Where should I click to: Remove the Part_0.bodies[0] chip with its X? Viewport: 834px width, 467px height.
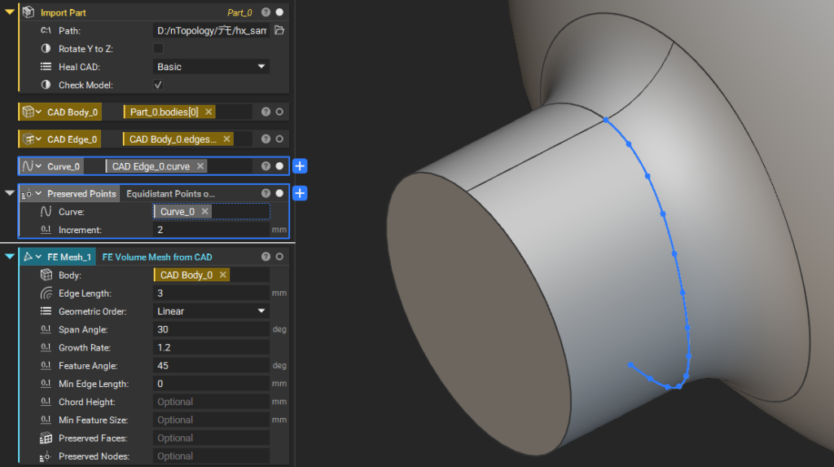(208, 112)
